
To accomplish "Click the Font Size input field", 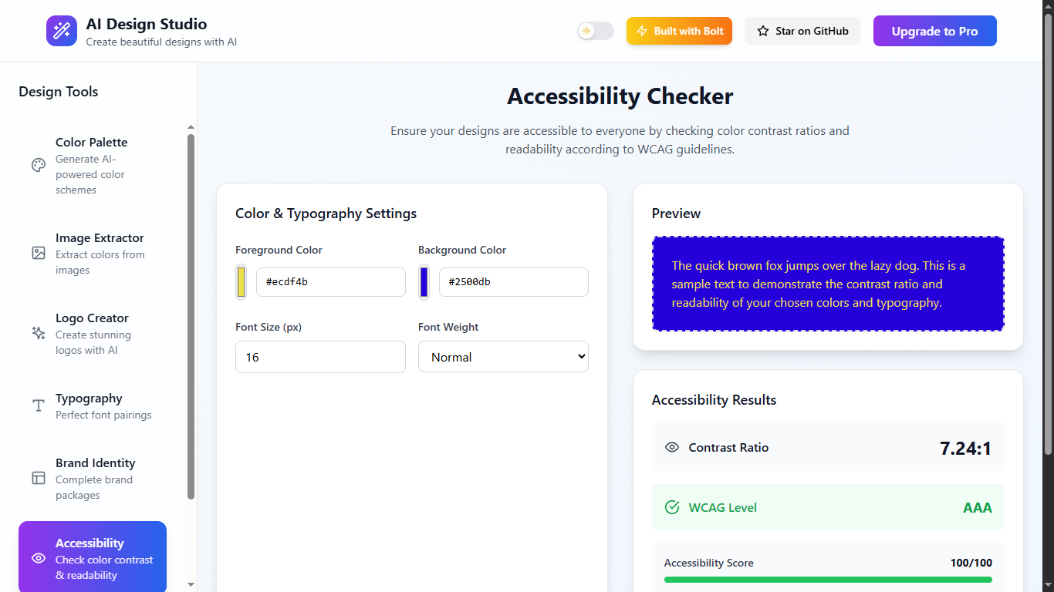I will click(320, 357).
